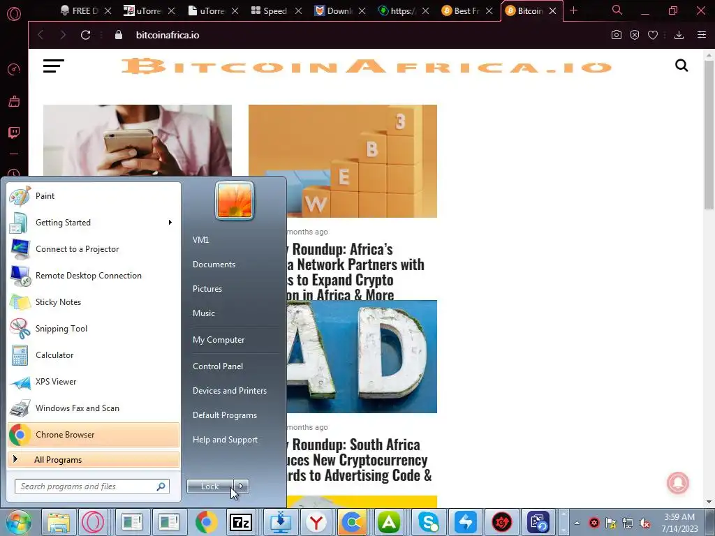The image size is (715, 536).
Task: Search open tabs with magnifier icon
Action: [x=617, y=10]
